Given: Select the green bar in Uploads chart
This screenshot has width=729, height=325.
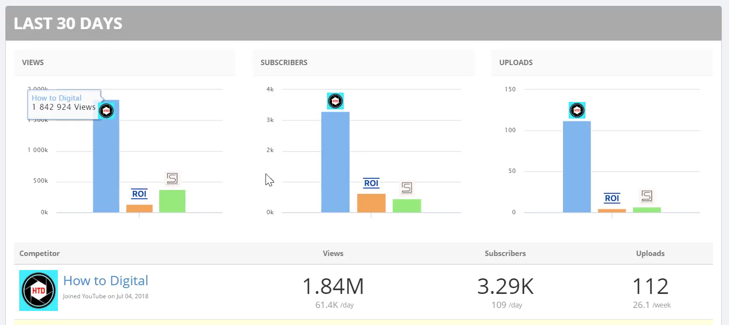Looking at the screenshot, I should point(647,210).
